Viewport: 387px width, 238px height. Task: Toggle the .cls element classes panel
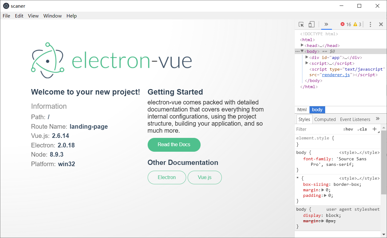click(x=362, y=129)
